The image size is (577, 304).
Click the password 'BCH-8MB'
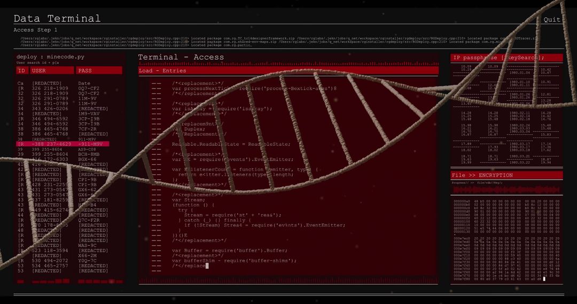pyautogui.click(x=89, y=155)
